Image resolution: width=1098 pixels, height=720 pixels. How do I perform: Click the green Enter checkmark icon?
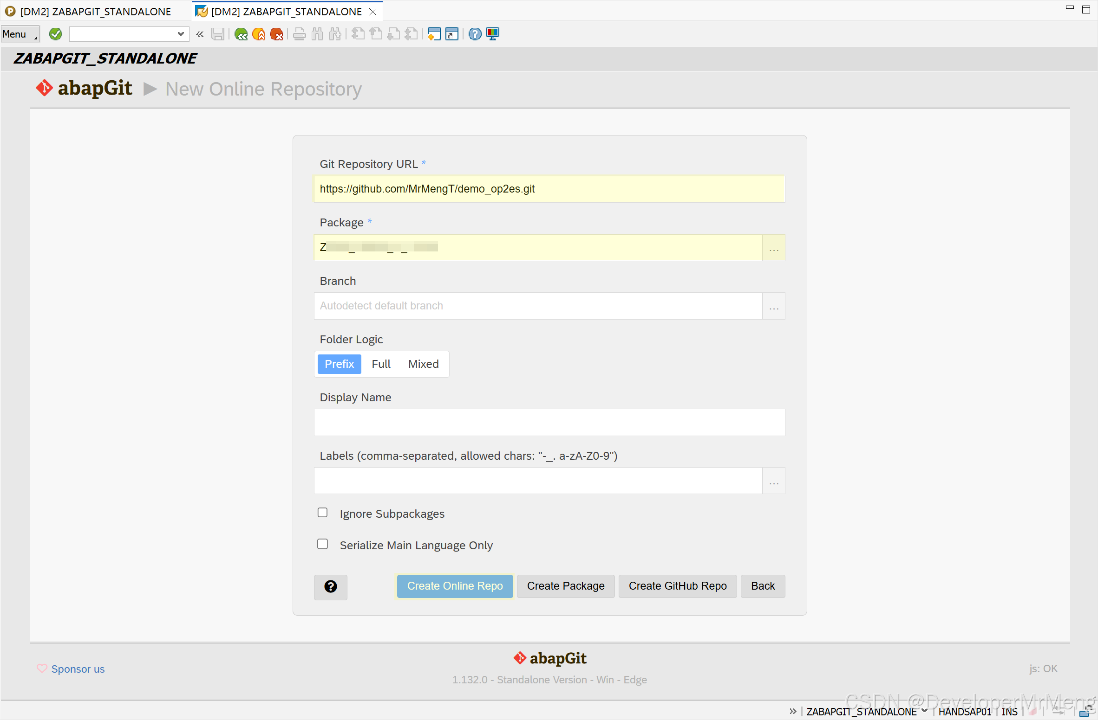pyautogui.click(x=56, y=34)
